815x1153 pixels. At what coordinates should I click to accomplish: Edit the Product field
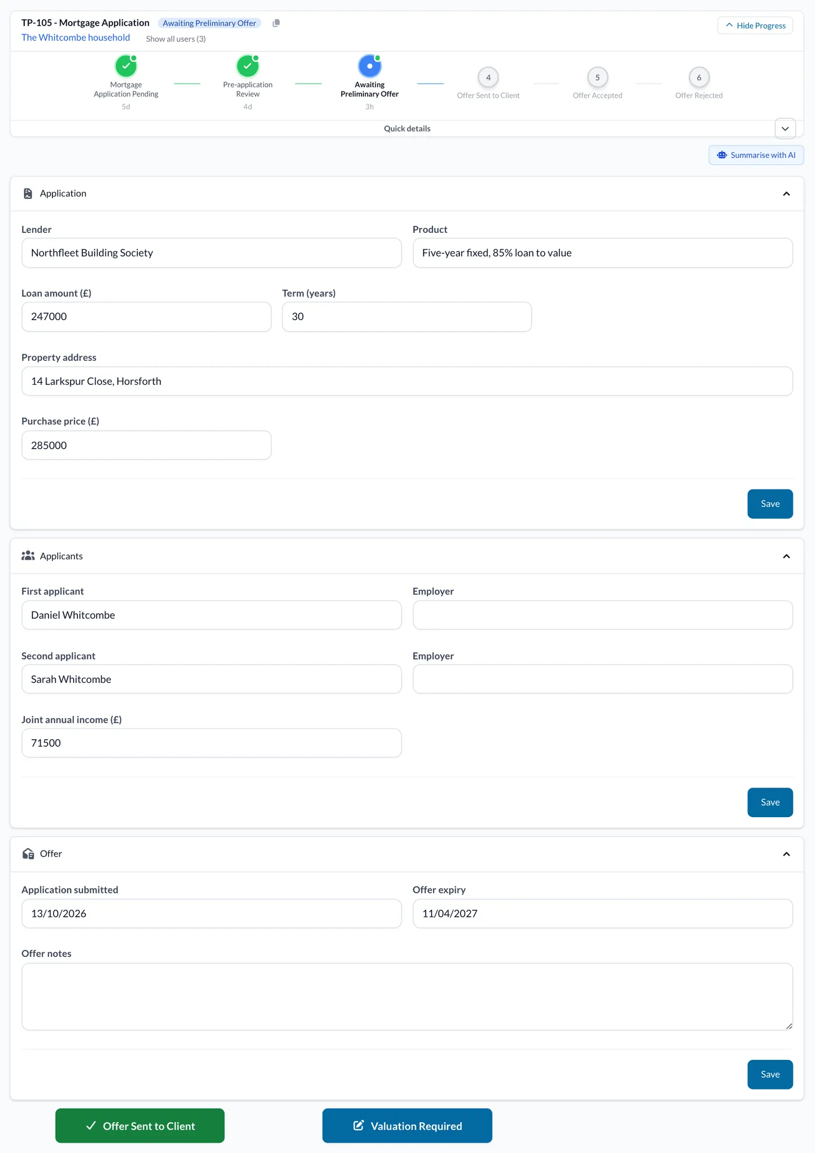(603, 253)
